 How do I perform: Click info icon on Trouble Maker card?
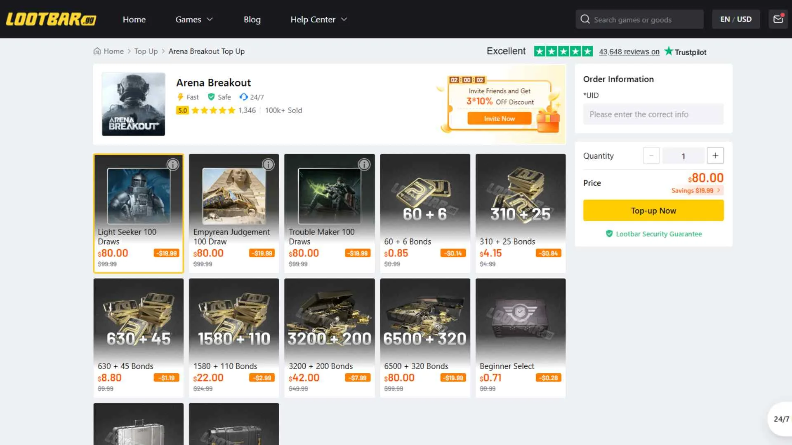pos(364,165)
